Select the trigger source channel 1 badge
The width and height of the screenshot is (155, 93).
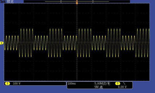point(118,84)
